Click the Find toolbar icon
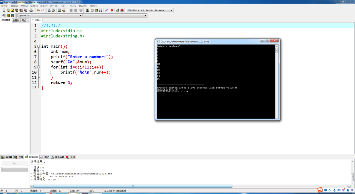 (x=49, y=10)
